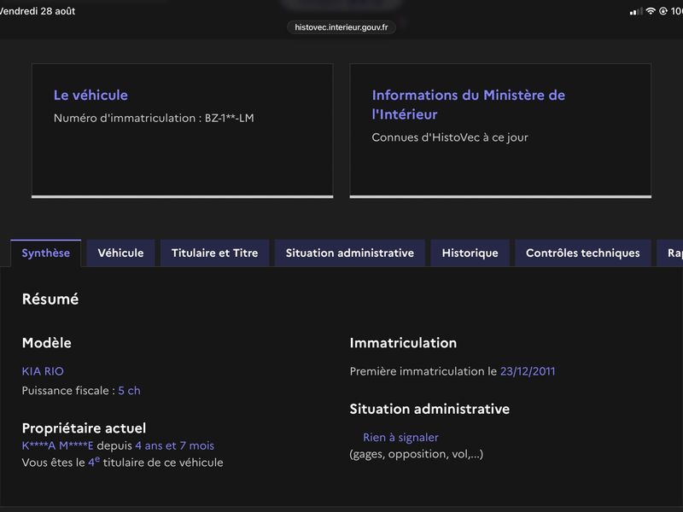Viewport: 683px width, 512px height.
Task: Click the date 23/12/2011
Action: click(x=528, y=371)
